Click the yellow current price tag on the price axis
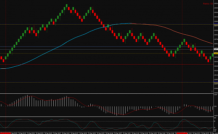Image resolution: width=218 pixels, height=134 pixels. click(216, 53)
